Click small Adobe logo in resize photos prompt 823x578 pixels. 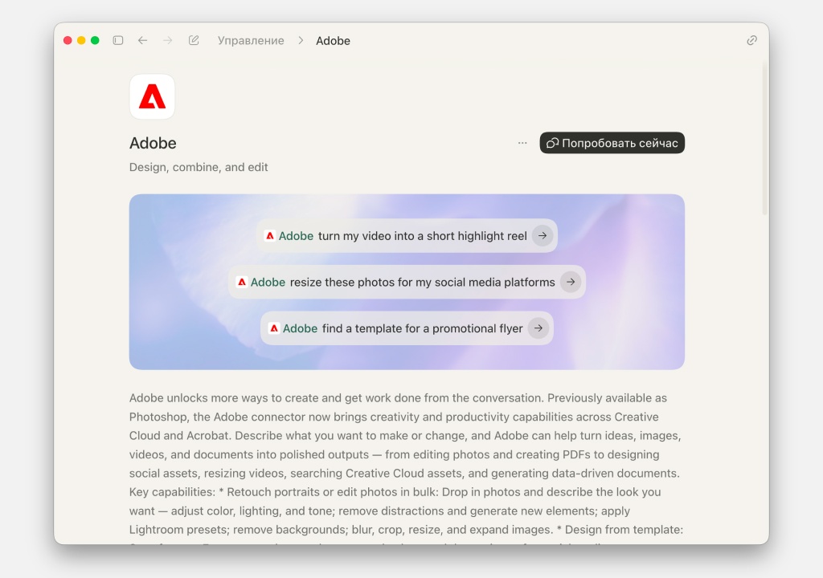click(241, 282)
